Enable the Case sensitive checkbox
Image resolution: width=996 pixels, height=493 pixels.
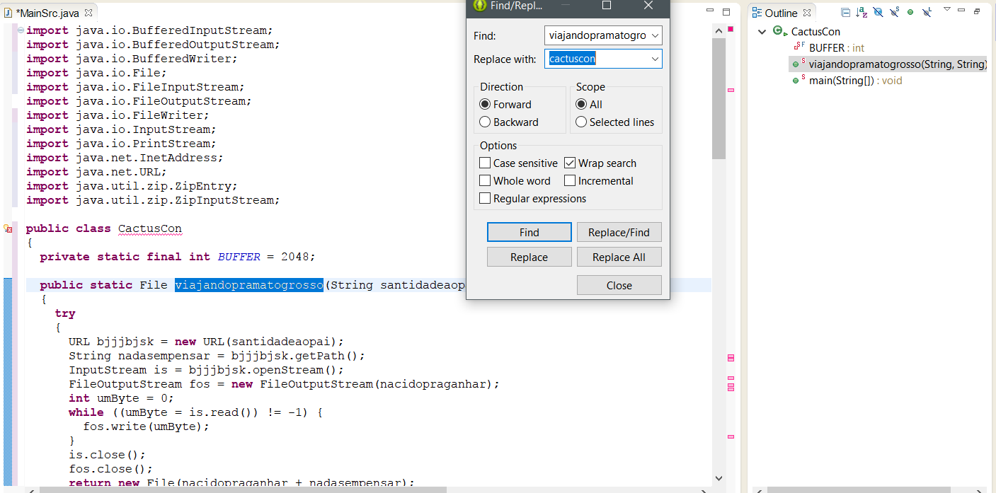coord(485,163)
